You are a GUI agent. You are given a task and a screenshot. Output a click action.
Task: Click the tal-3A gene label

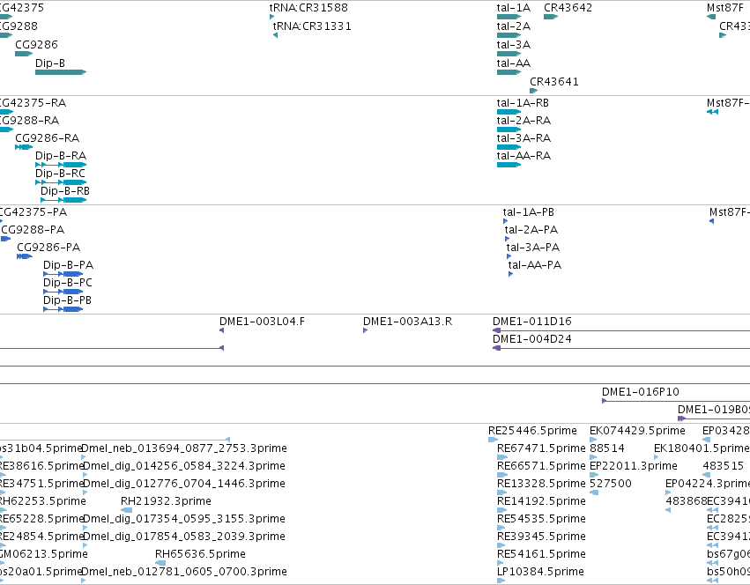(x=513, y=44)
